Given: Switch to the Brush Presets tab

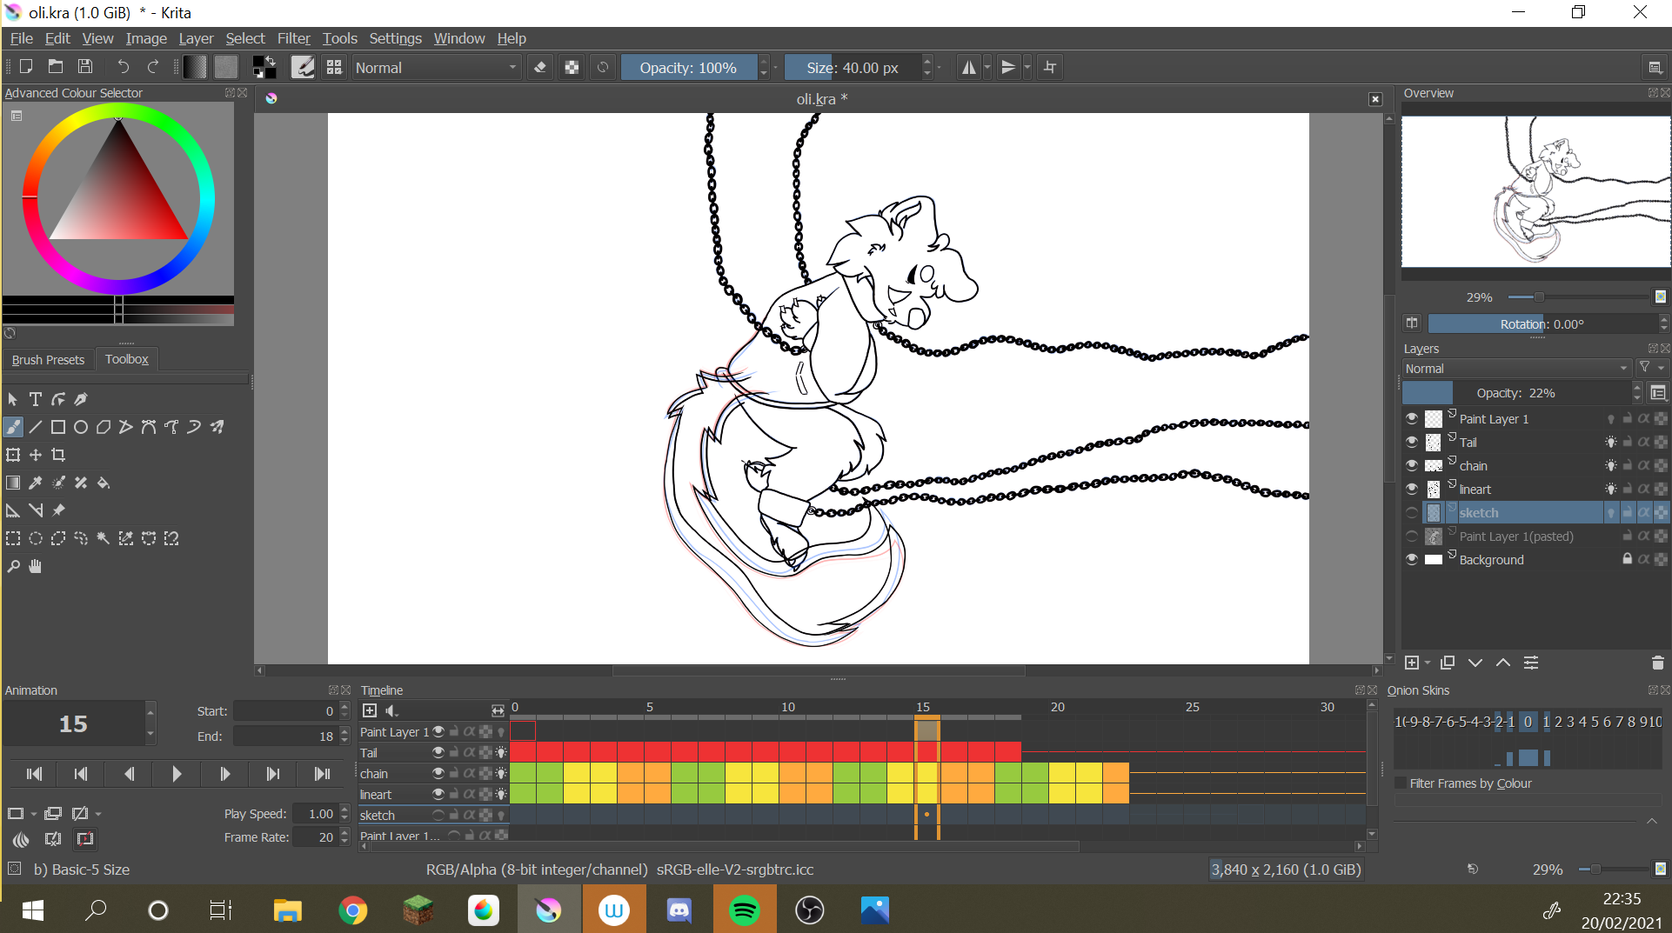Looking at the screenshot, I should click(x=48, y=359).
